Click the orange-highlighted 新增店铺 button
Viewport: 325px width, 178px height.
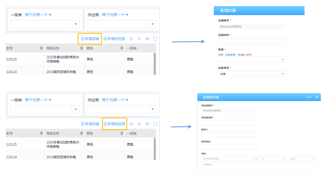[90, 39]
